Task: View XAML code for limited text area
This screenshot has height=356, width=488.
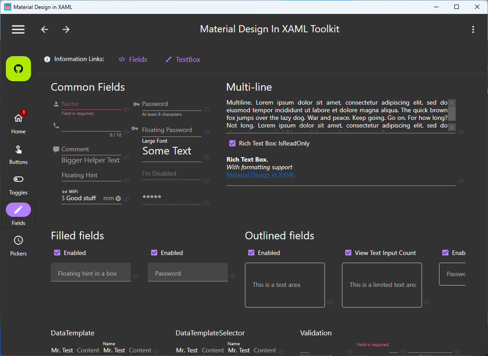Action: pyautogui.click(x=427, y=303)
